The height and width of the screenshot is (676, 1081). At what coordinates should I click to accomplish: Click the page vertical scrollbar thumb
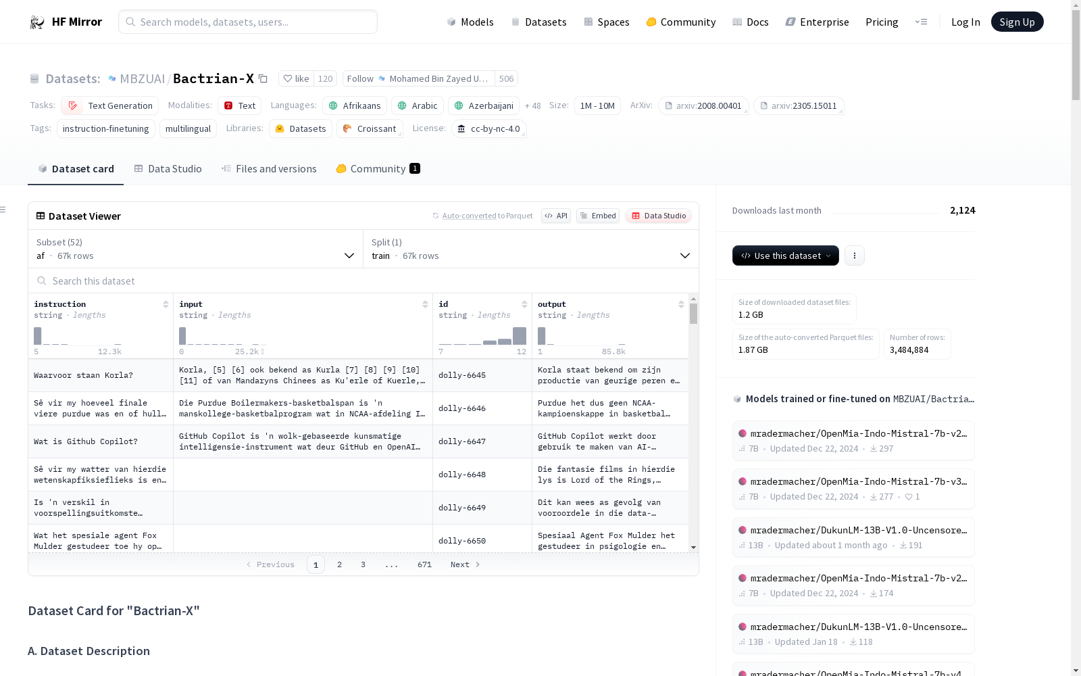click(x=1076, y=55)
